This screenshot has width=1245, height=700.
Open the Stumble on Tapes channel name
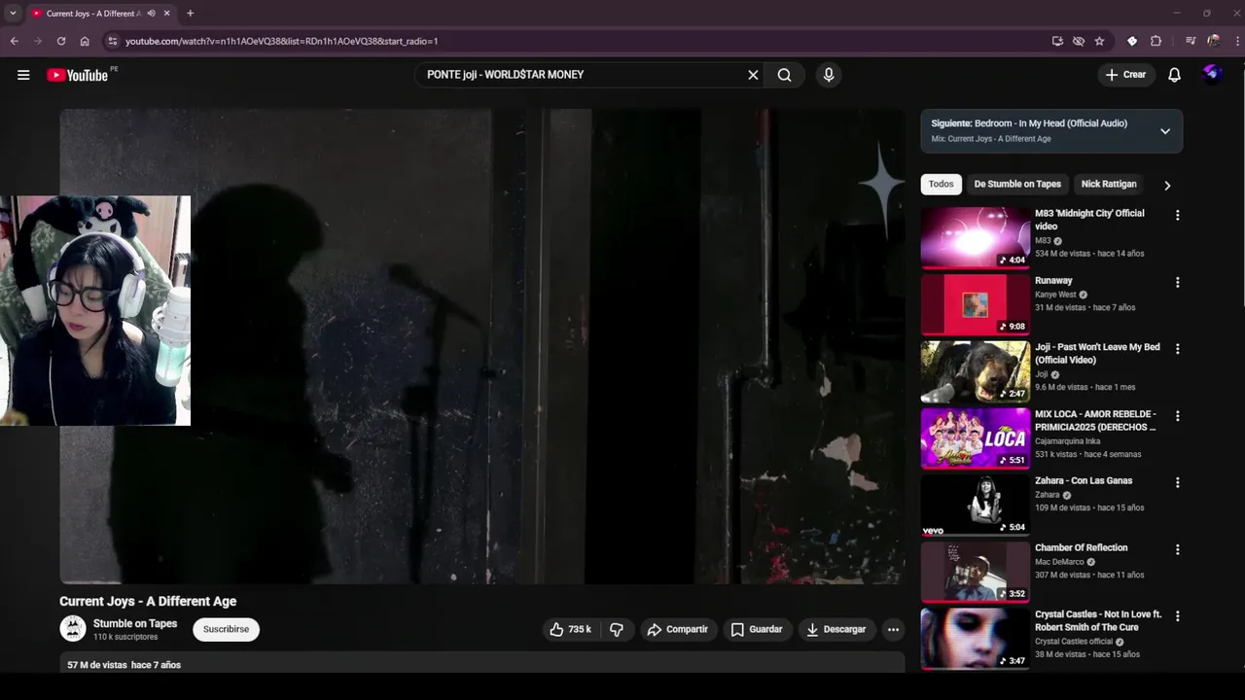click(135, 624)
